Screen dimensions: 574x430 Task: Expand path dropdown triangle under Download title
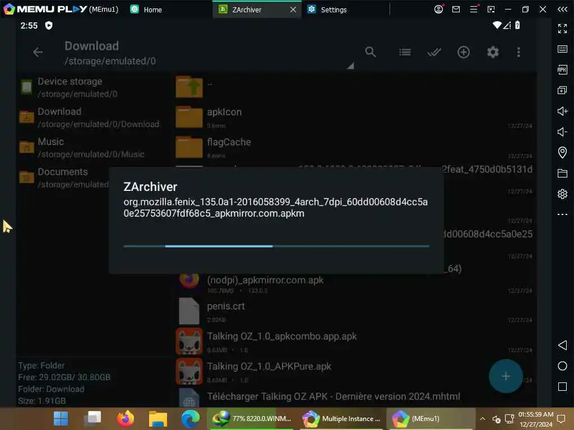pos(350,66)
